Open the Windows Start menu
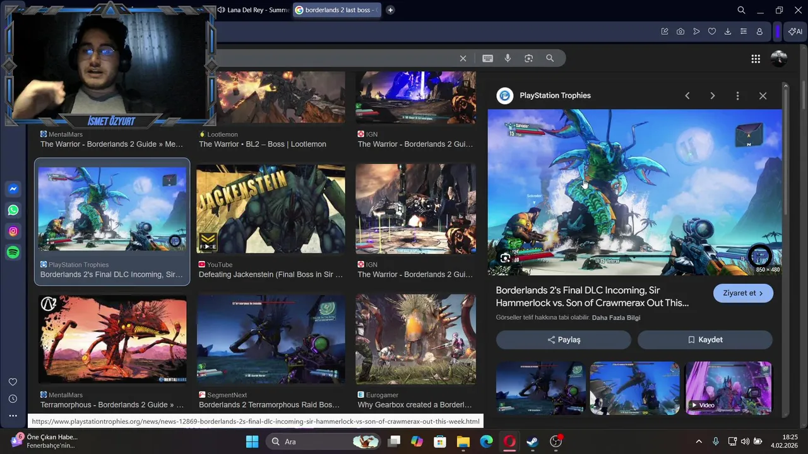Screen dimensions: 808x454 tap(252, 441)
